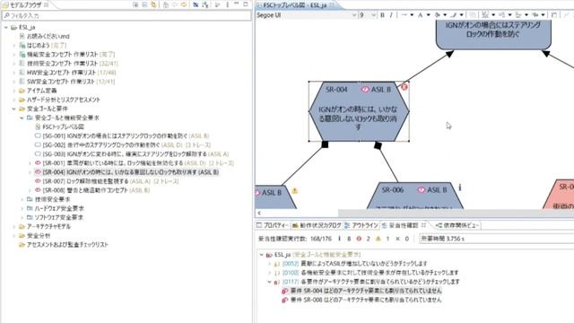The height and width of the screenshot is (323, 574).
Task: Collapse all in model browser toolbar
Action: click(144, 4)
